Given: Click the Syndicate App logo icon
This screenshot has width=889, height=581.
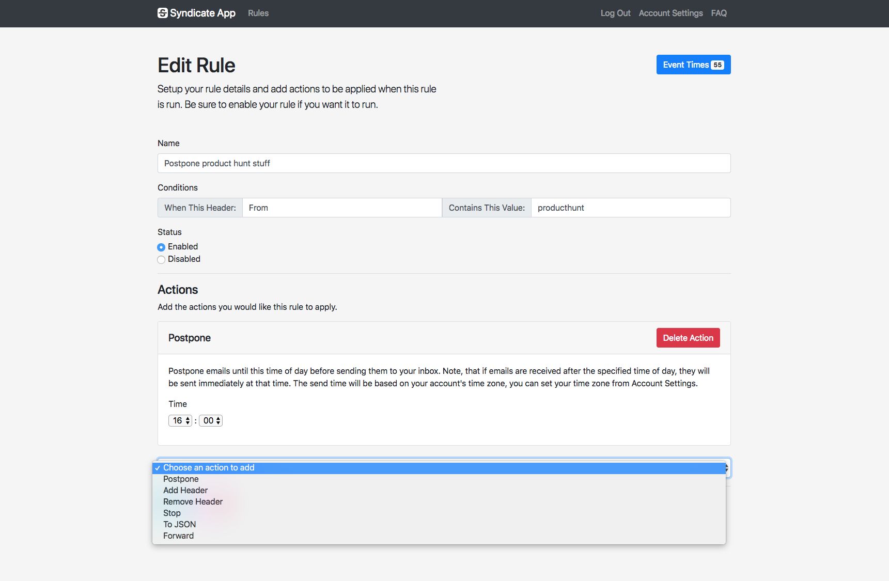Looking at the screenshot, I should pos(162,13).
